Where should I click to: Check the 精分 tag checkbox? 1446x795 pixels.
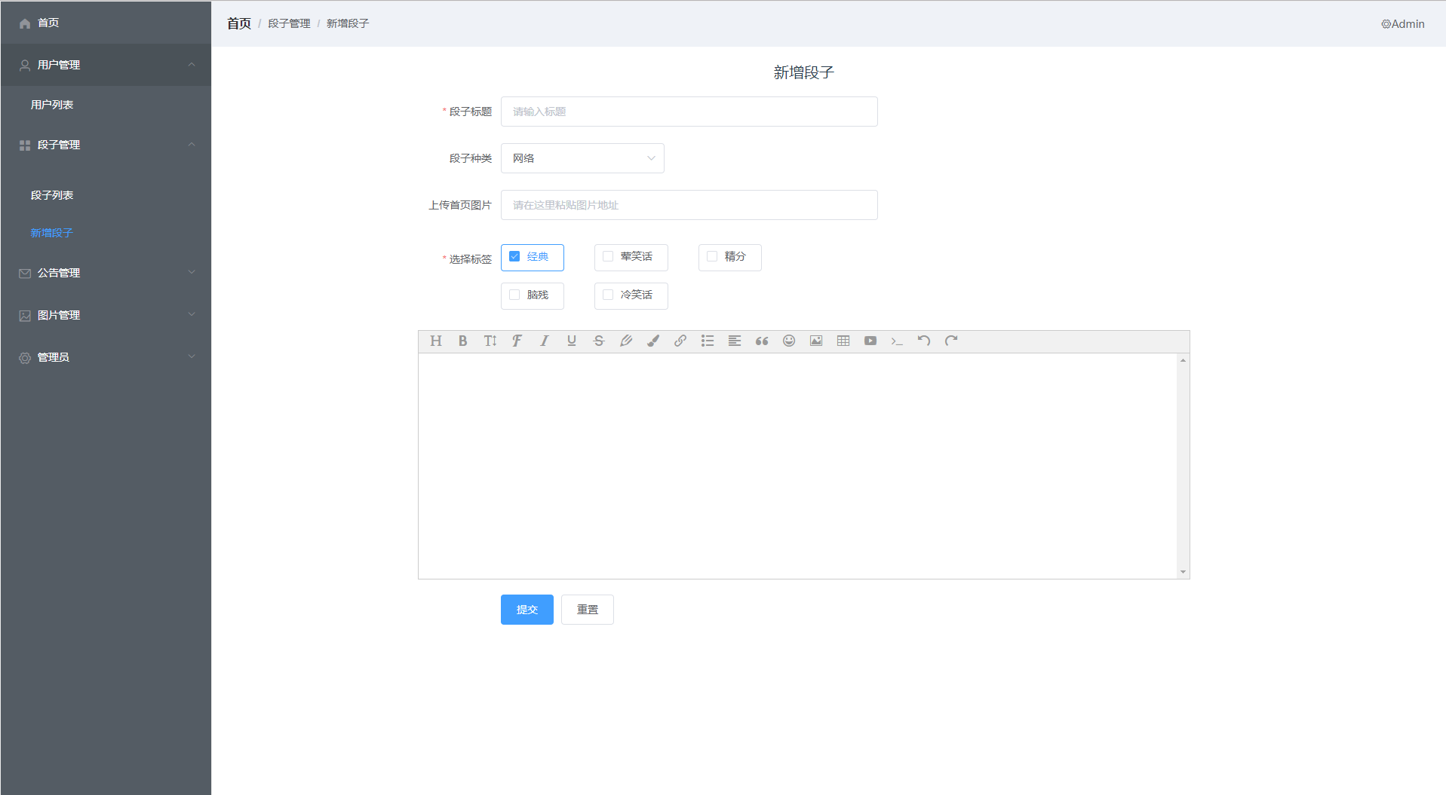[712, 256]
